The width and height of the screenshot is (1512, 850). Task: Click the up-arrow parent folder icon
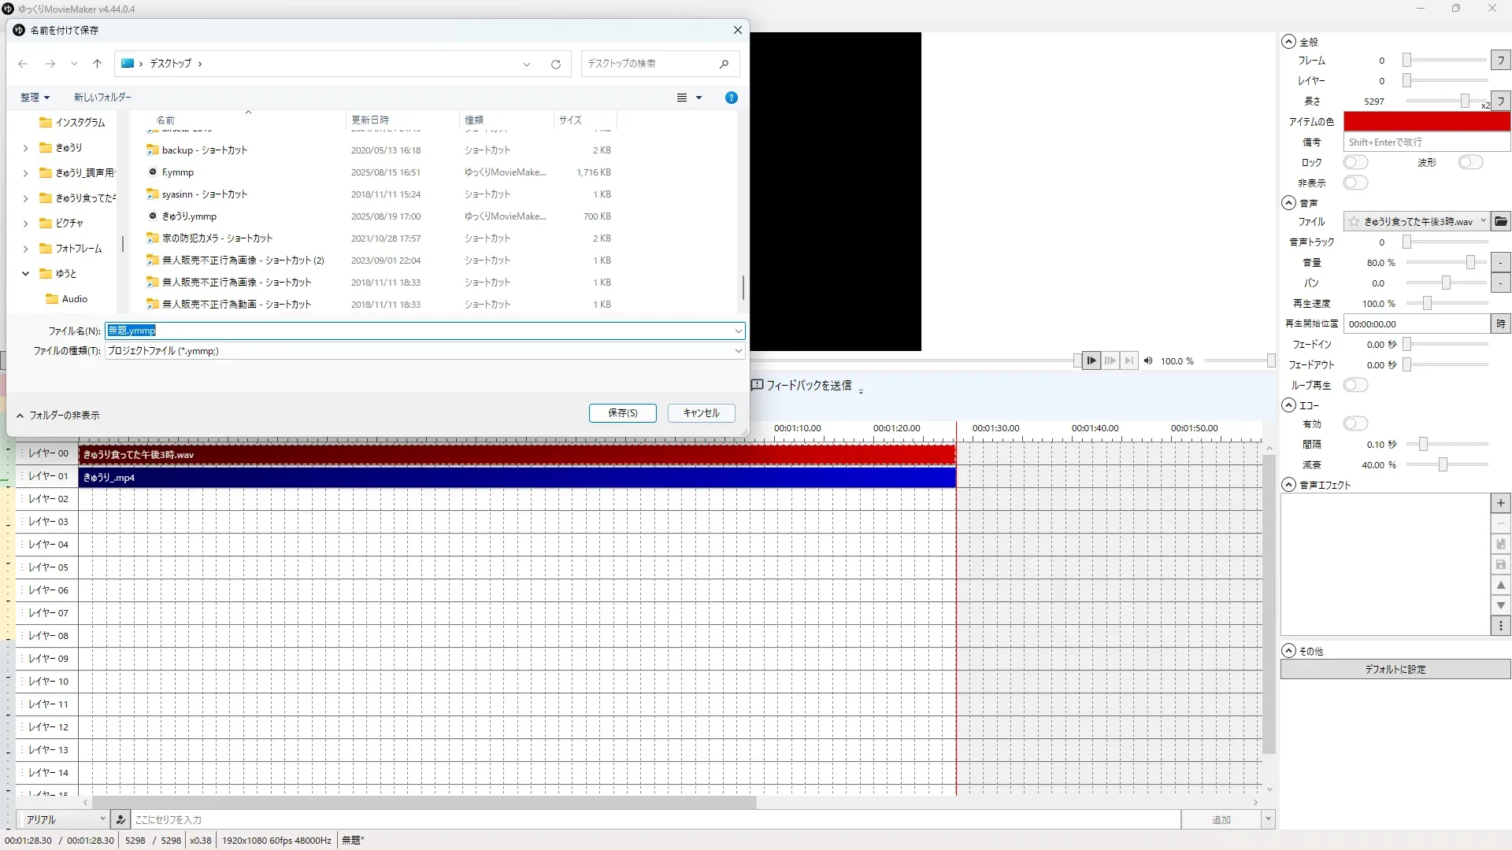pos(97,64)
